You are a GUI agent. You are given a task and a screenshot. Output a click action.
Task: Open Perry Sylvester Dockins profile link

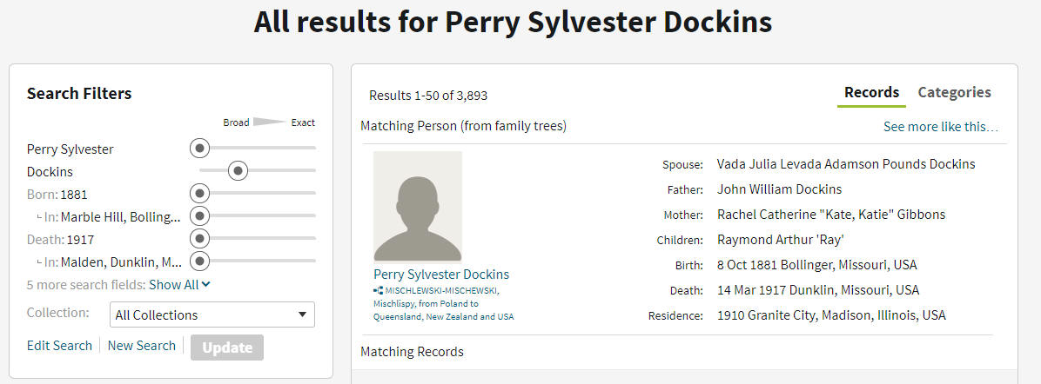tap(441, 274)
